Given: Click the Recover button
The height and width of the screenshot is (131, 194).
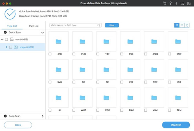Looking at the screenshot, I should [176, 125].
